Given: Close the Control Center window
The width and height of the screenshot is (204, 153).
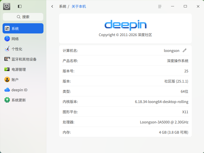Looking at the screenshot, I should (198, 6).
